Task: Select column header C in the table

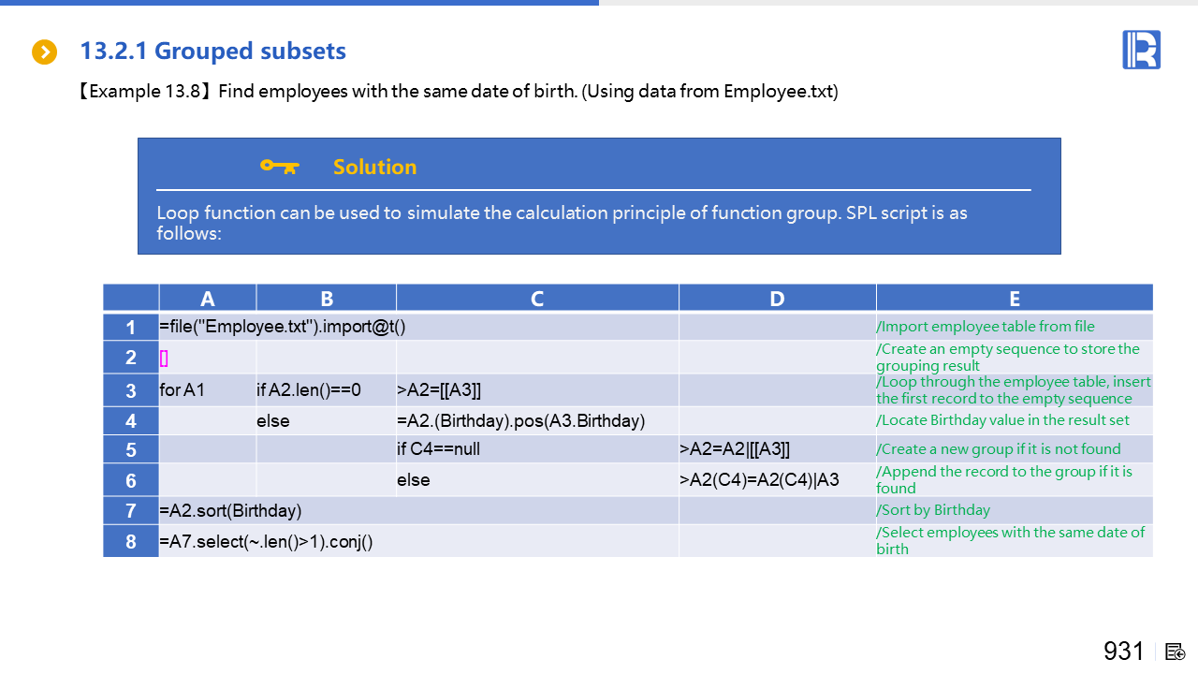Action: coord(537,299)
